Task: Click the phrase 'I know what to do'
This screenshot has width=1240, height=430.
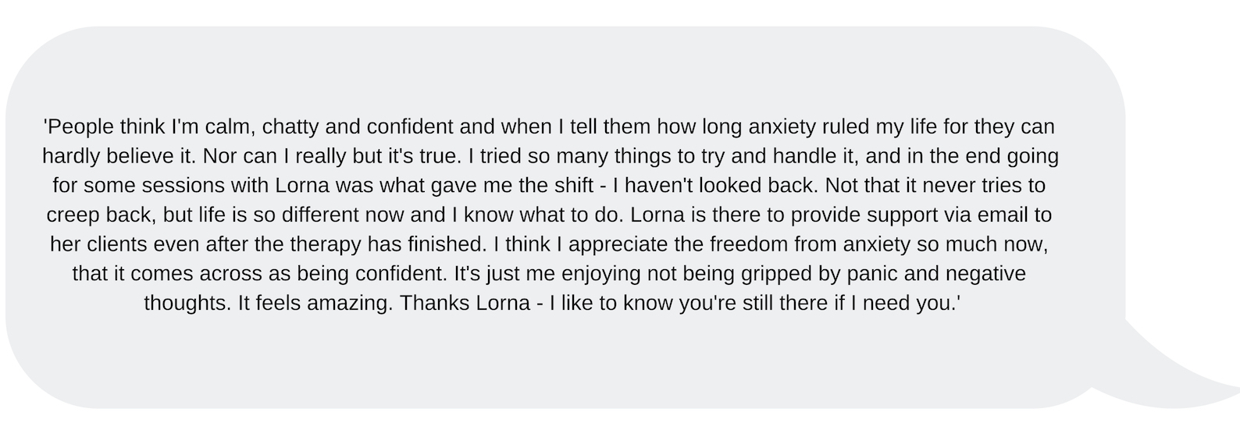Action: (x=535, y=215)
